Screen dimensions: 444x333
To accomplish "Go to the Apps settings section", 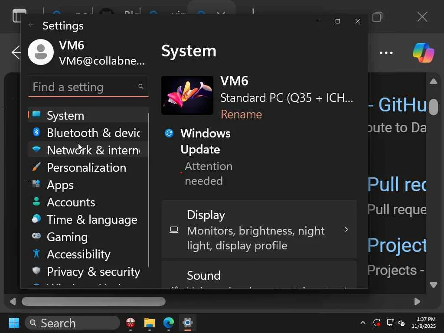I will click(x=60, y=185).
